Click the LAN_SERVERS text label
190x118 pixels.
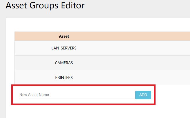point(64,48)
